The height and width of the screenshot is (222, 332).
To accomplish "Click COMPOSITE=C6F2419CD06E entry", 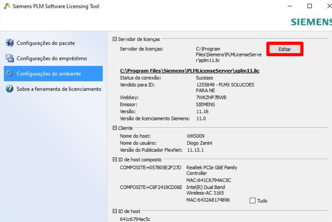I will point(151,187).
